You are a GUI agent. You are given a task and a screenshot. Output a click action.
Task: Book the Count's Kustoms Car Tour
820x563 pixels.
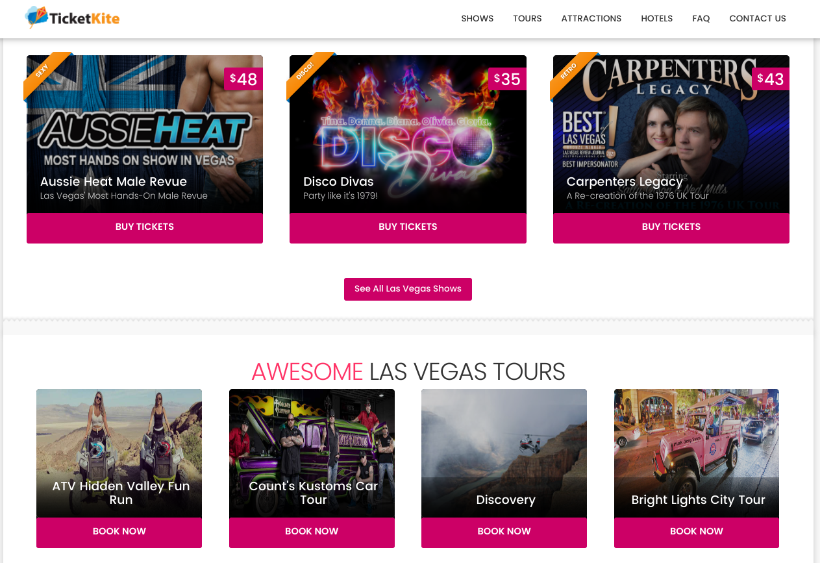312,532
